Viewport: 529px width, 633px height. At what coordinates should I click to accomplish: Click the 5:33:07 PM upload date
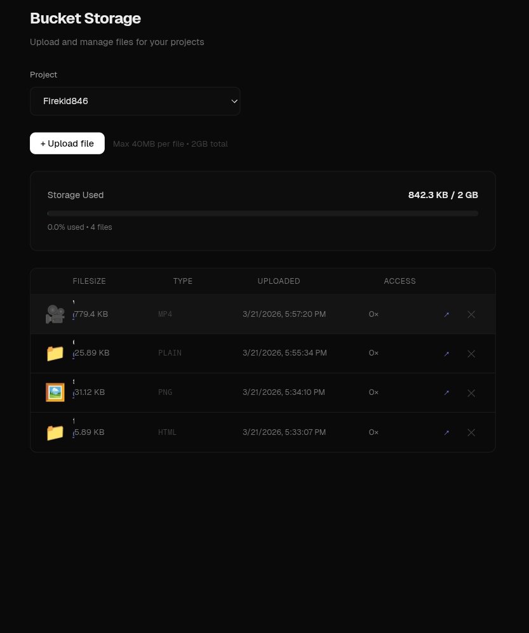point(284,432)
